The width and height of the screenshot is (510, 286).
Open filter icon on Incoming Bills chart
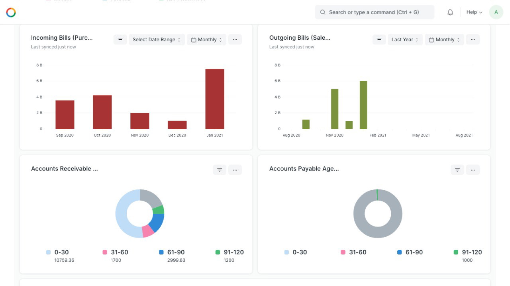pyautogui.click(x=120, y=40)
